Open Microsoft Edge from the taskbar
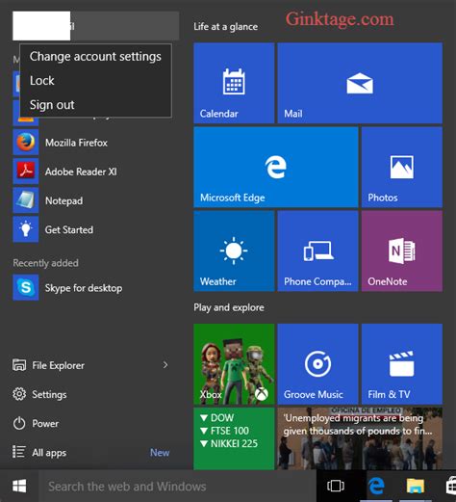The height and width of the screenshot is (502, 456). [376, 486]
